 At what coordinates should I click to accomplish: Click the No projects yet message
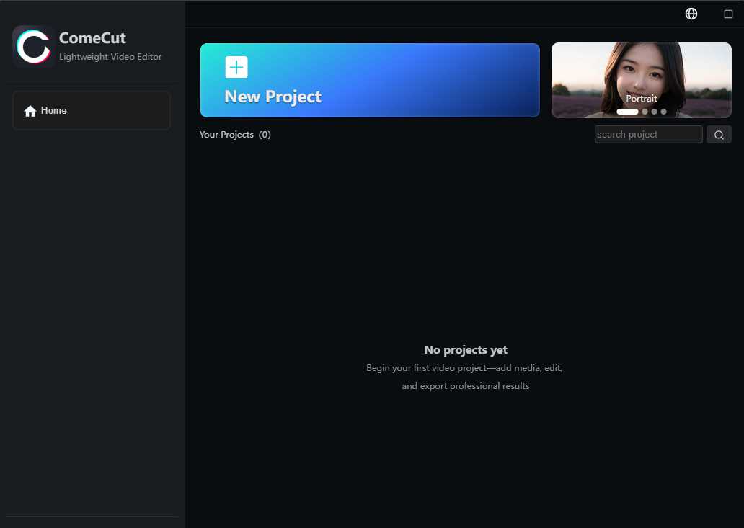pos(466,350)
